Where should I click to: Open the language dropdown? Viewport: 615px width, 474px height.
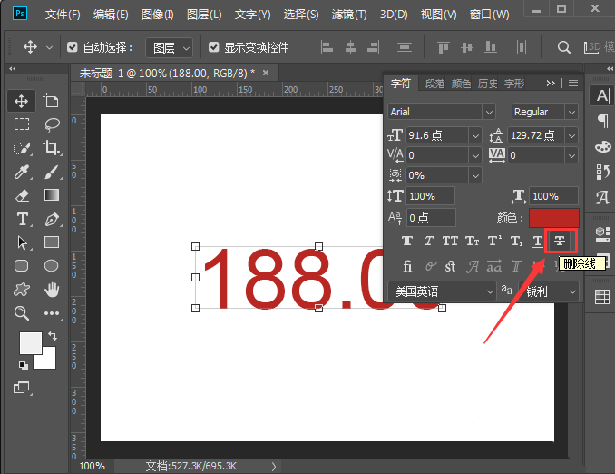click(442, 291)
